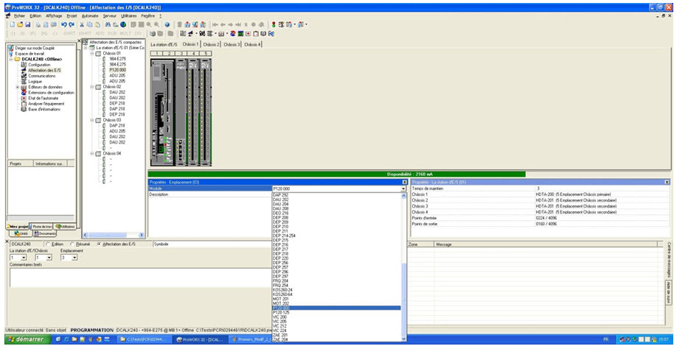Open Configuration from the project tree
This screenshot has height=346, width=674.
tap(39, 65)
